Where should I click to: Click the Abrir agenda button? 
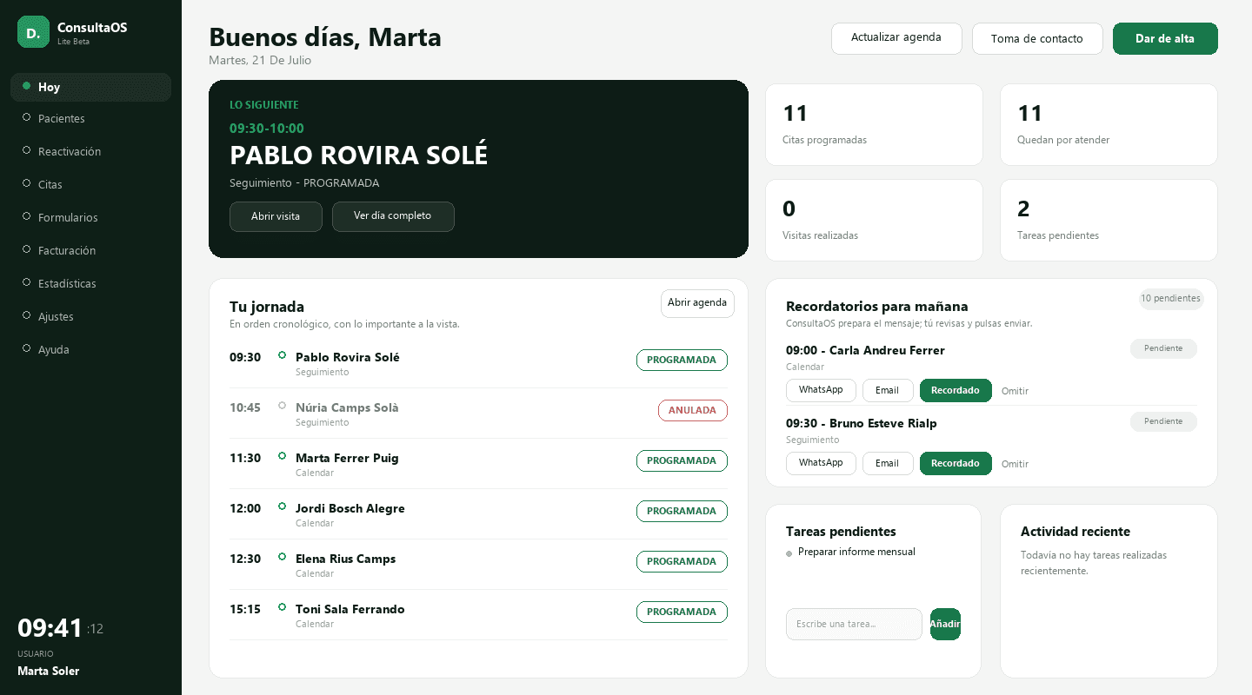click(697, 303)
